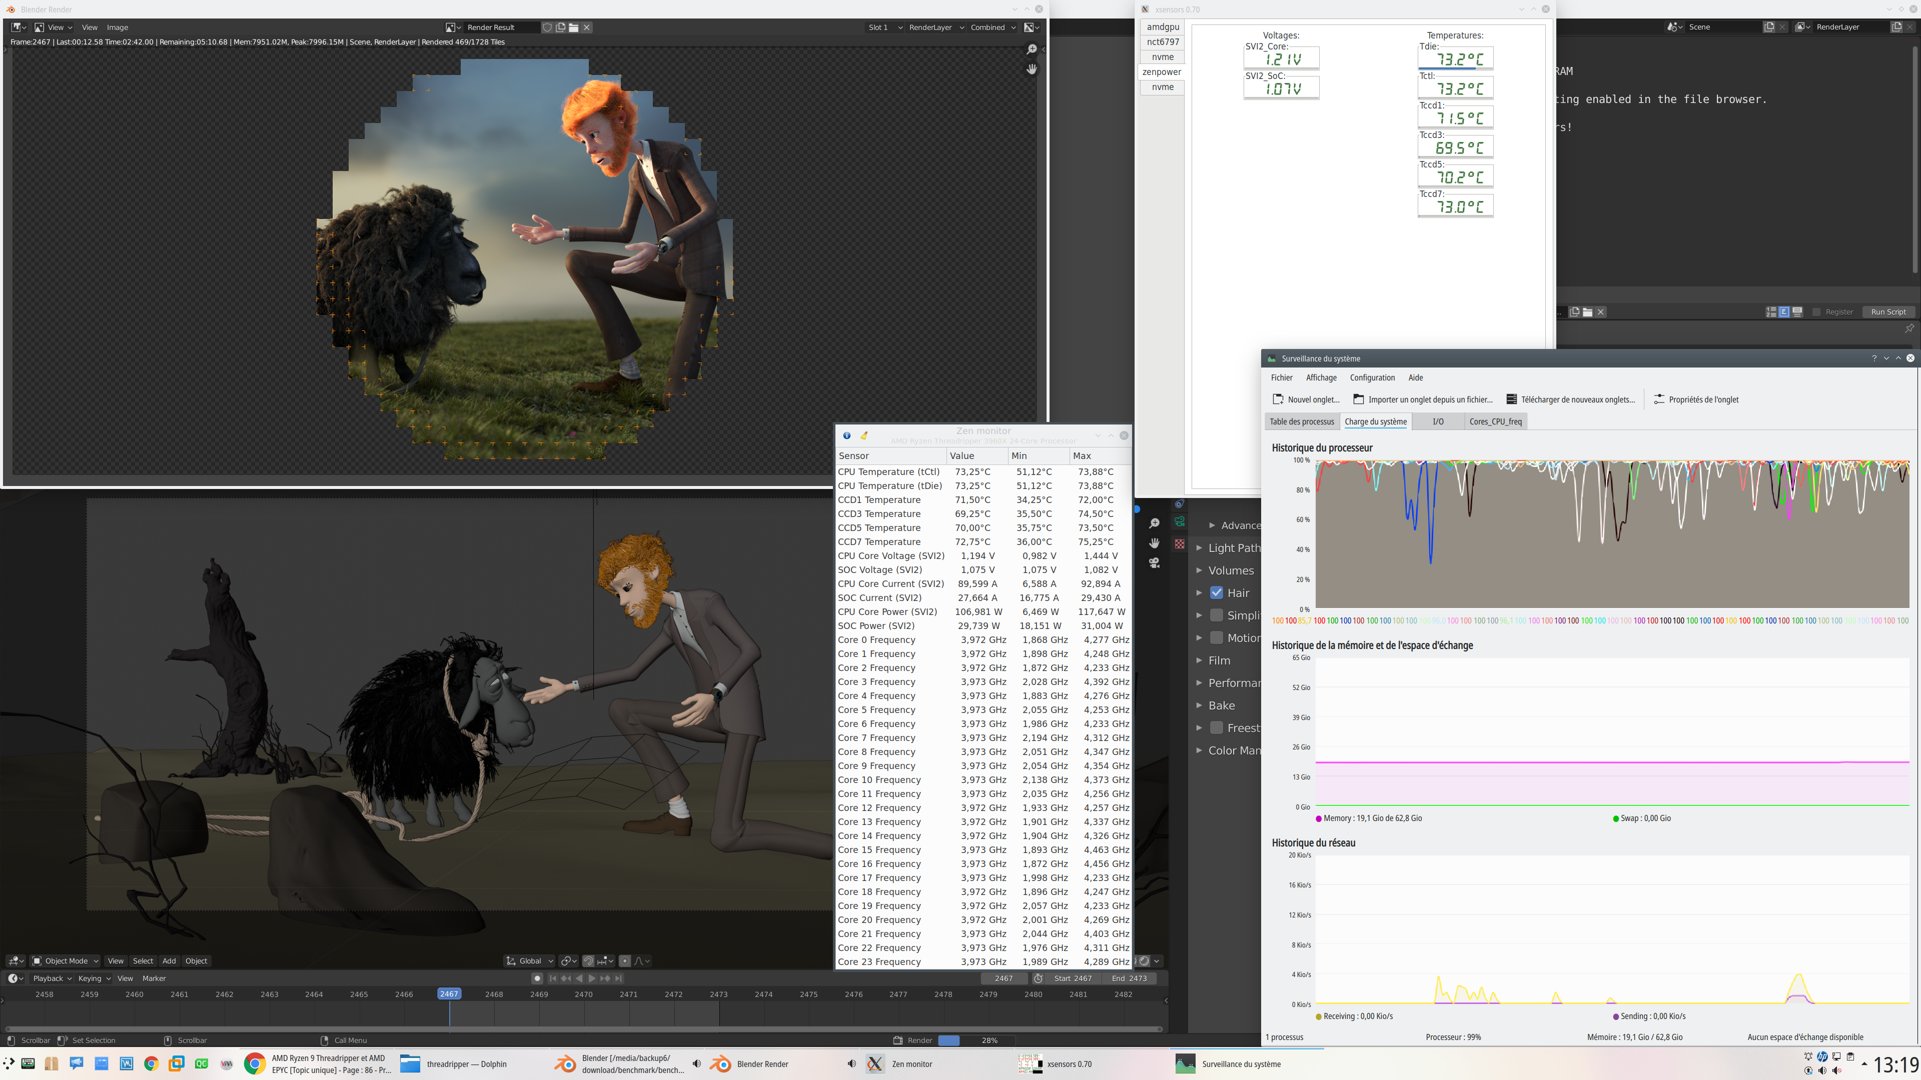Screen dimensions: 1921x1080
Task: Click Télécharger de nouveaux onglets
Action: [x=1570, y=399]
